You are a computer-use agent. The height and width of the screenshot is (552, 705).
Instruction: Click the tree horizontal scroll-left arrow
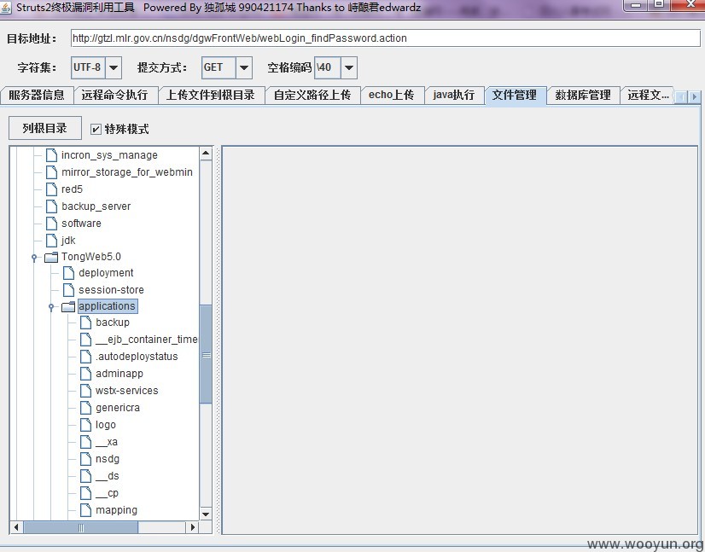pos(16,527)
